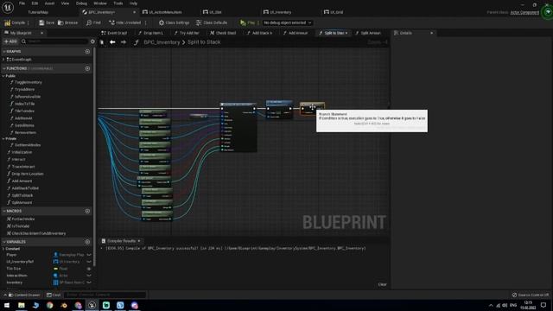This screenshot has width=553, height=311.
Task: Switch to the UI_ActionMenuItem tab
Action: 165,12
